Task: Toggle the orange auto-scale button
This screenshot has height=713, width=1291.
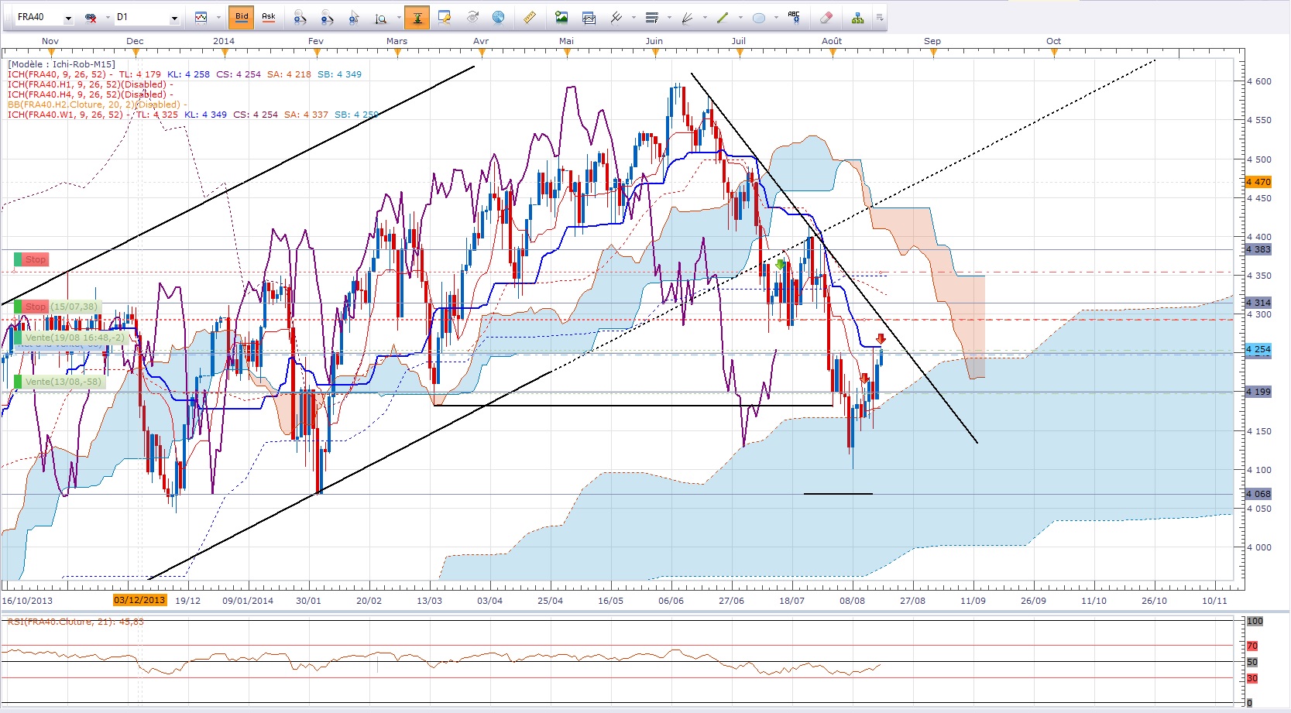Action: coord(417,17)
